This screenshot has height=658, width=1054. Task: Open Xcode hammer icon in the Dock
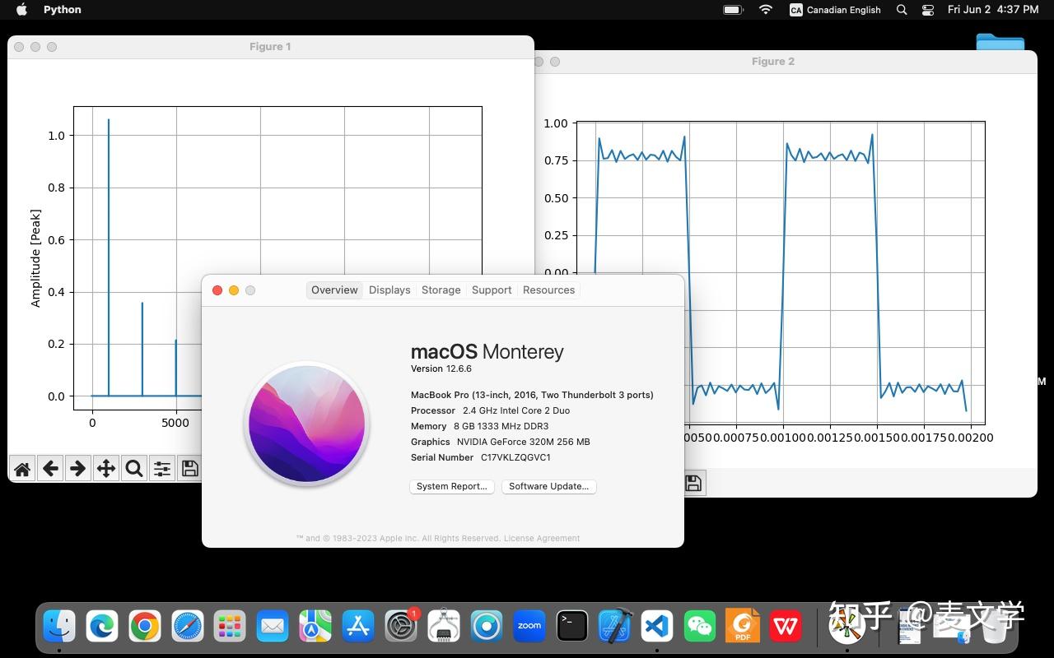615,627
